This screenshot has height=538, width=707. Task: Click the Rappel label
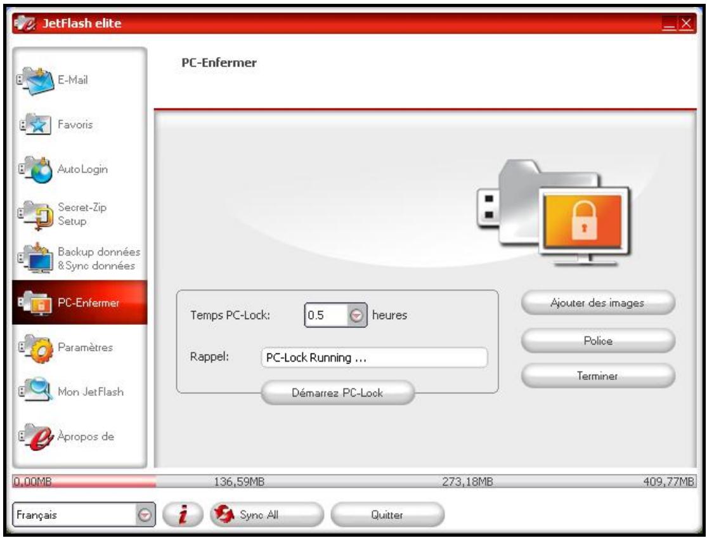tap(209, 357)
